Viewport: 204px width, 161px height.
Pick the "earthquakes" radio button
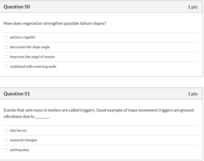(x=7, y=150)
